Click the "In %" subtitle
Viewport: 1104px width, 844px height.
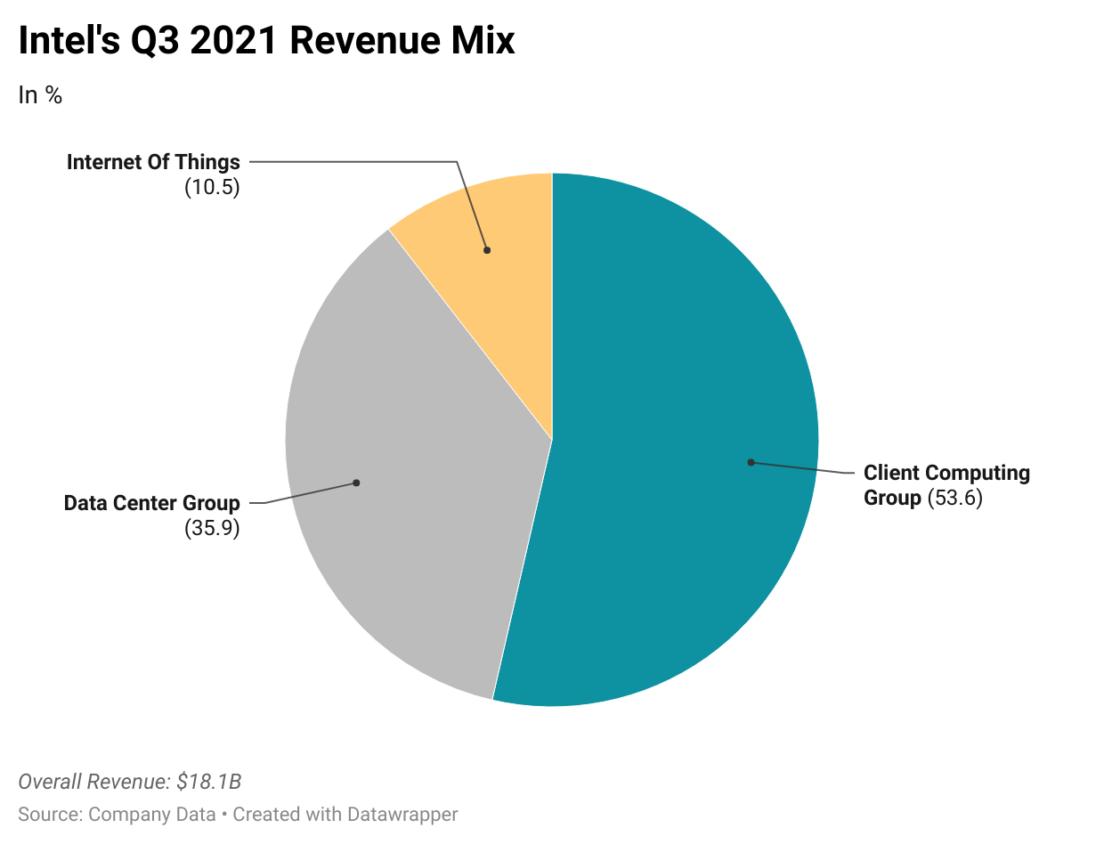coord(40,95)
